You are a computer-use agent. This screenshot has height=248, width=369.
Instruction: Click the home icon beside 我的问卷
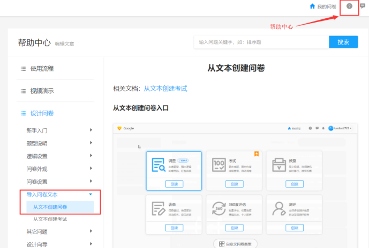[312, 6]
